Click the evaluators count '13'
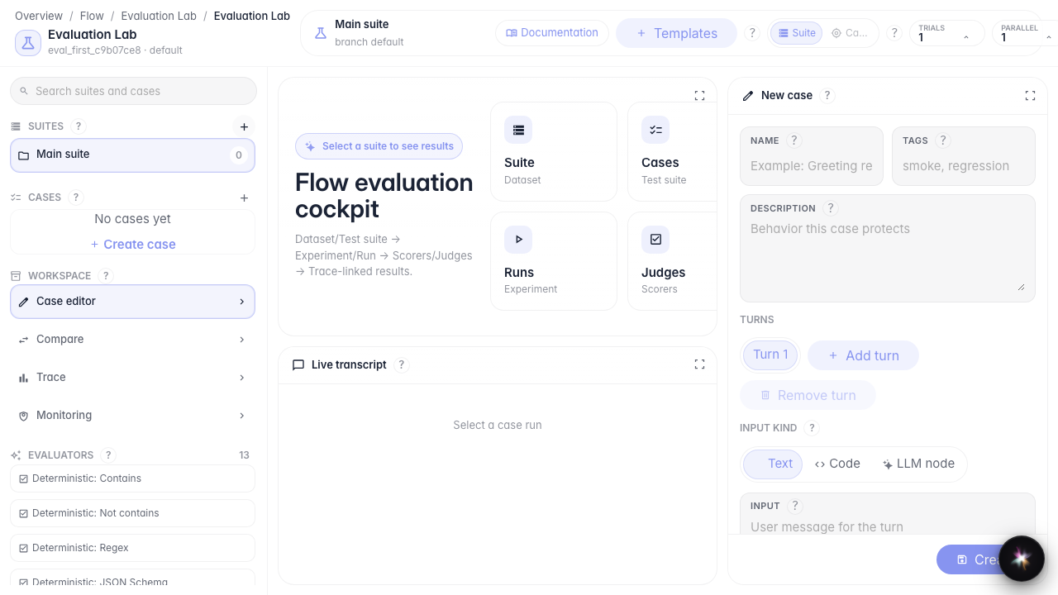 coord(244,455)
